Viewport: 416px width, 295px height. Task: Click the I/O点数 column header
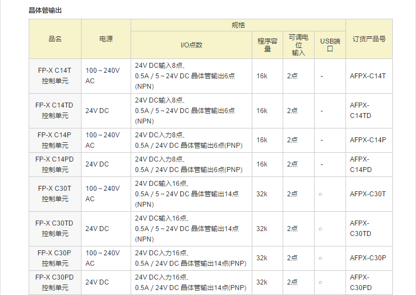pyautogui.click(x=191, y=45)
